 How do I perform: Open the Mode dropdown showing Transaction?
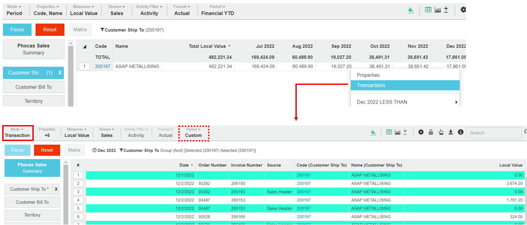click(17, 133)
